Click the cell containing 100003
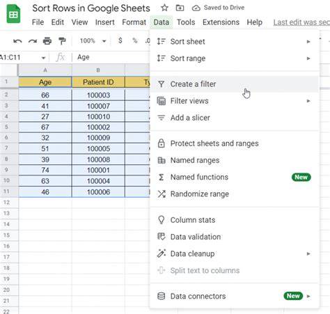This screenshot has width=330, height=314. (x=98, y=95)
